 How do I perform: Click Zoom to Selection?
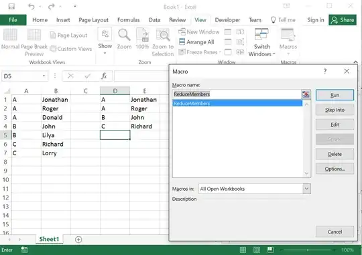(163, 43)
